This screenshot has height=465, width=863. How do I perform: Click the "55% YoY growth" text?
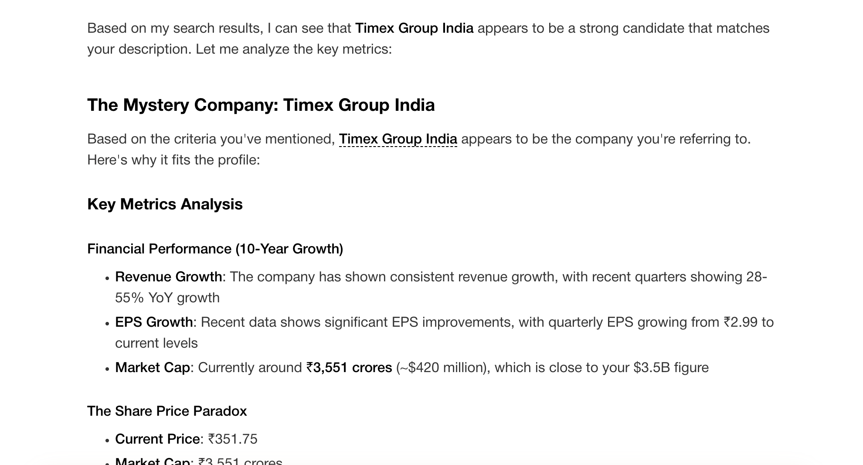[167, 298]
